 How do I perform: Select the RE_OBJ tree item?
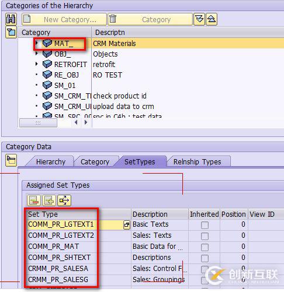[x=67, y=75]
